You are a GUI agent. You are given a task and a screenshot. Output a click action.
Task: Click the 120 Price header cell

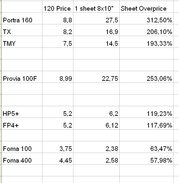58,7
